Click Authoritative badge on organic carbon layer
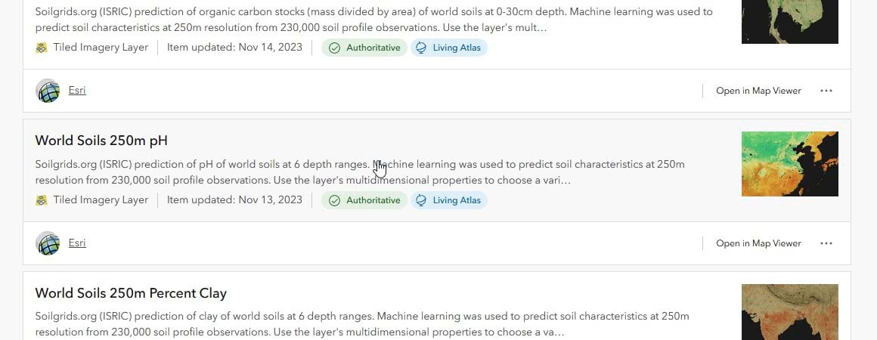877x340 pixels. 364,48
